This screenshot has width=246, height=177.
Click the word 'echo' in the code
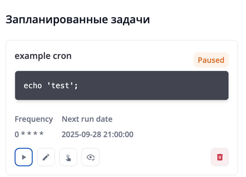pyautogui.click(x=33, y=85)
